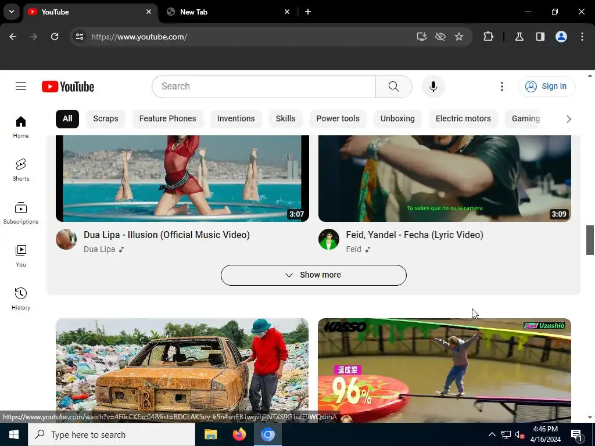The image size is (595, 446).
Task: Open Feid, Yandel - Fecha video title
Action: 414,235
